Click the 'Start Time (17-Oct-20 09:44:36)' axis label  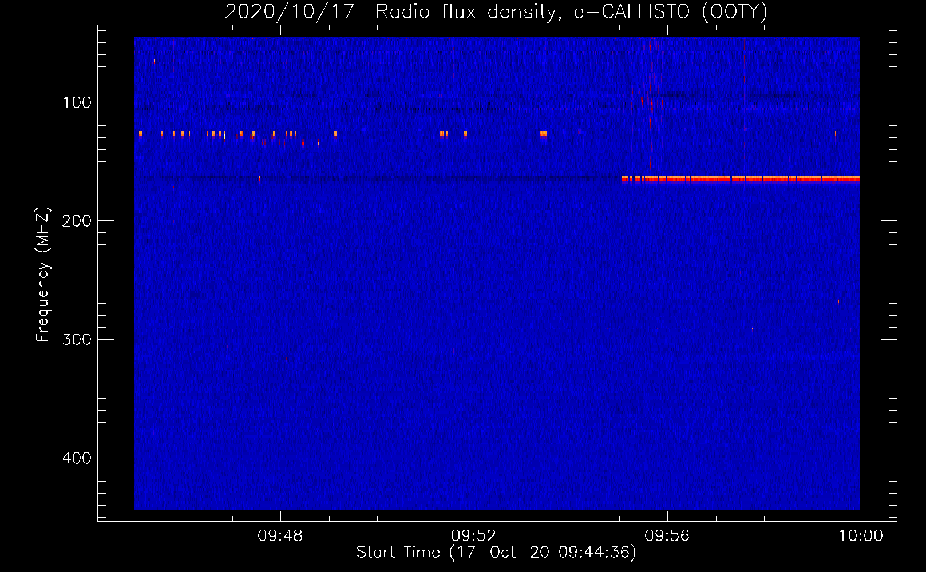pos(496,553)
